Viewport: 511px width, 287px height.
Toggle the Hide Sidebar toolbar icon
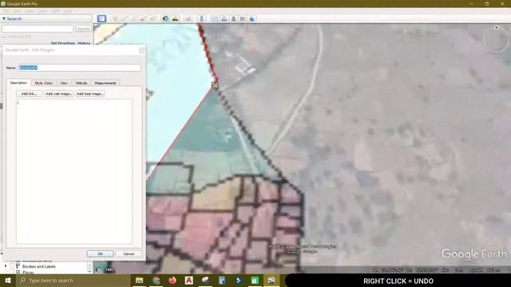pyautogui.click(x=101, y=18)
